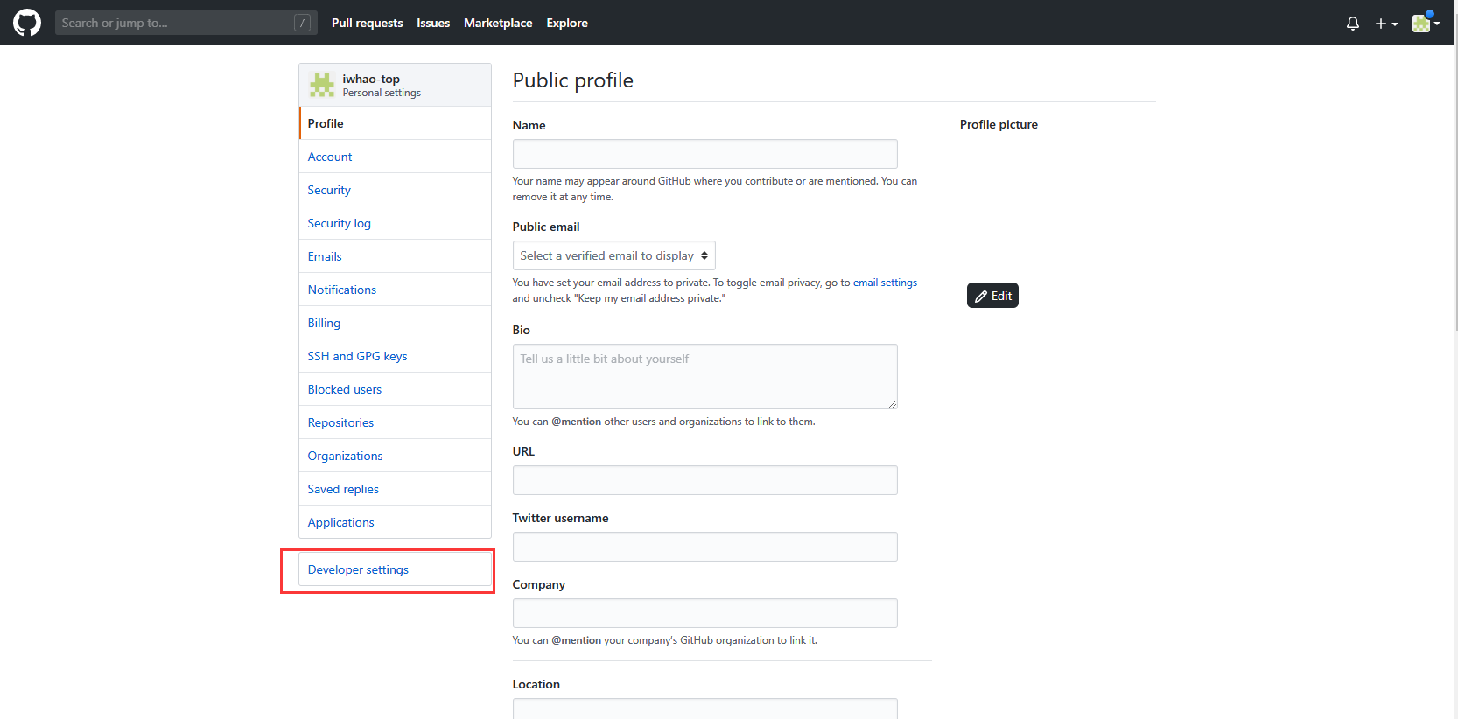Image resolution: width=1458 pixels, height=719 pixels.
Task: Open the plus create-new menu
Action: (x=1385, y=24)
